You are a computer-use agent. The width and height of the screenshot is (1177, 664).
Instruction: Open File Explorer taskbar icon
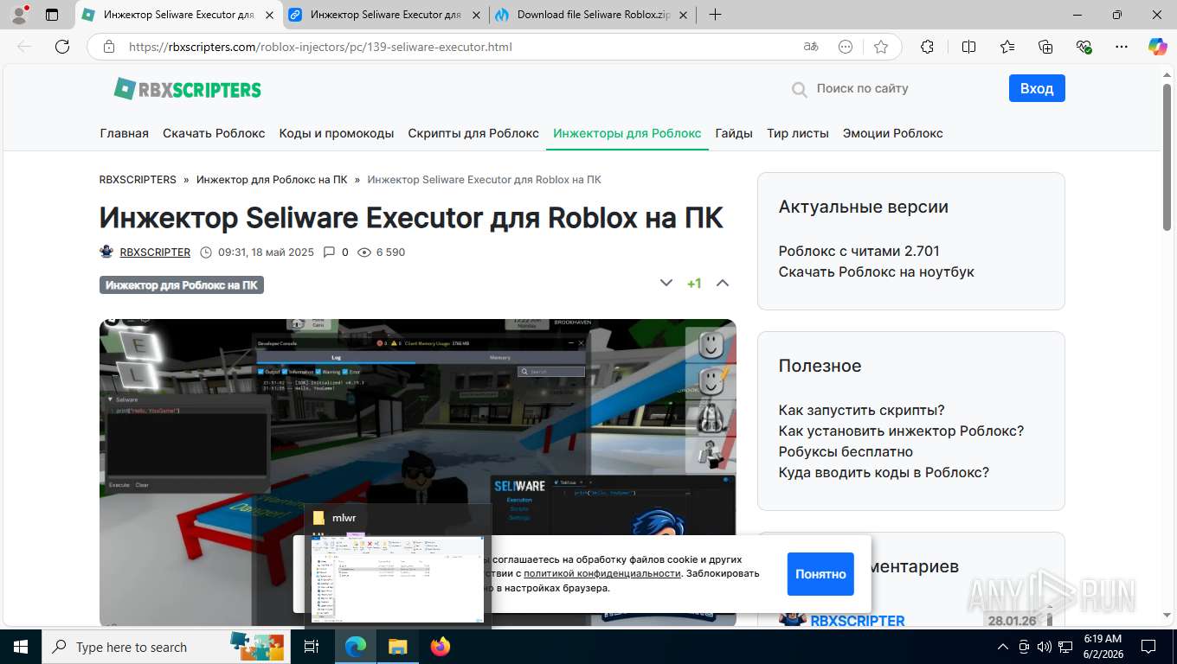point(397,647)
